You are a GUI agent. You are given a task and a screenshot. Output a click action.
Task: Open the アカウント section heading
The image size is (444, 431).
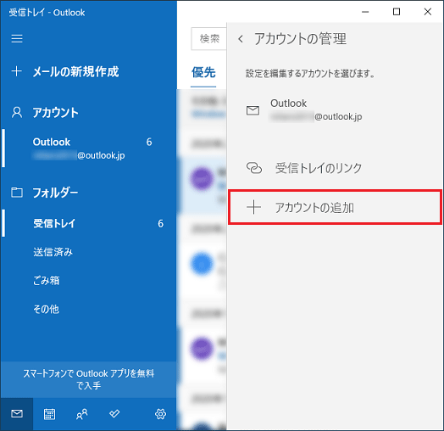[56, 113]
